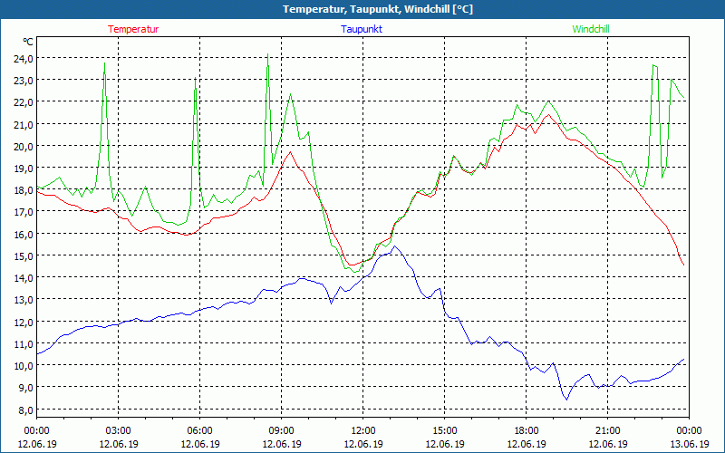Select the 19,0 y-axis value
Screen dimensions: 725x453
coord(24,169)
